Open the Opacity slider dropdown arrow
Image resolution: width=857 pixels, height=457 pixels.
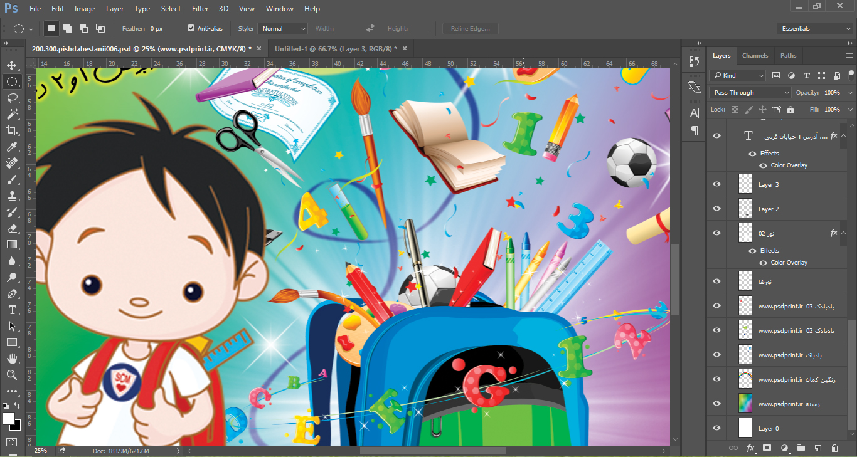pyautogui.click(x=850, y=92)
